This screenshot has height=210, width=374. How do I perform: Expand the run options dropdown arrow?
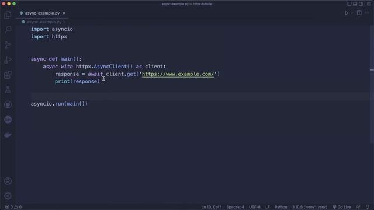point(352,13)
